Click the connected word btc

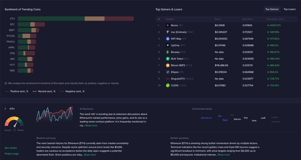point(220,116)
